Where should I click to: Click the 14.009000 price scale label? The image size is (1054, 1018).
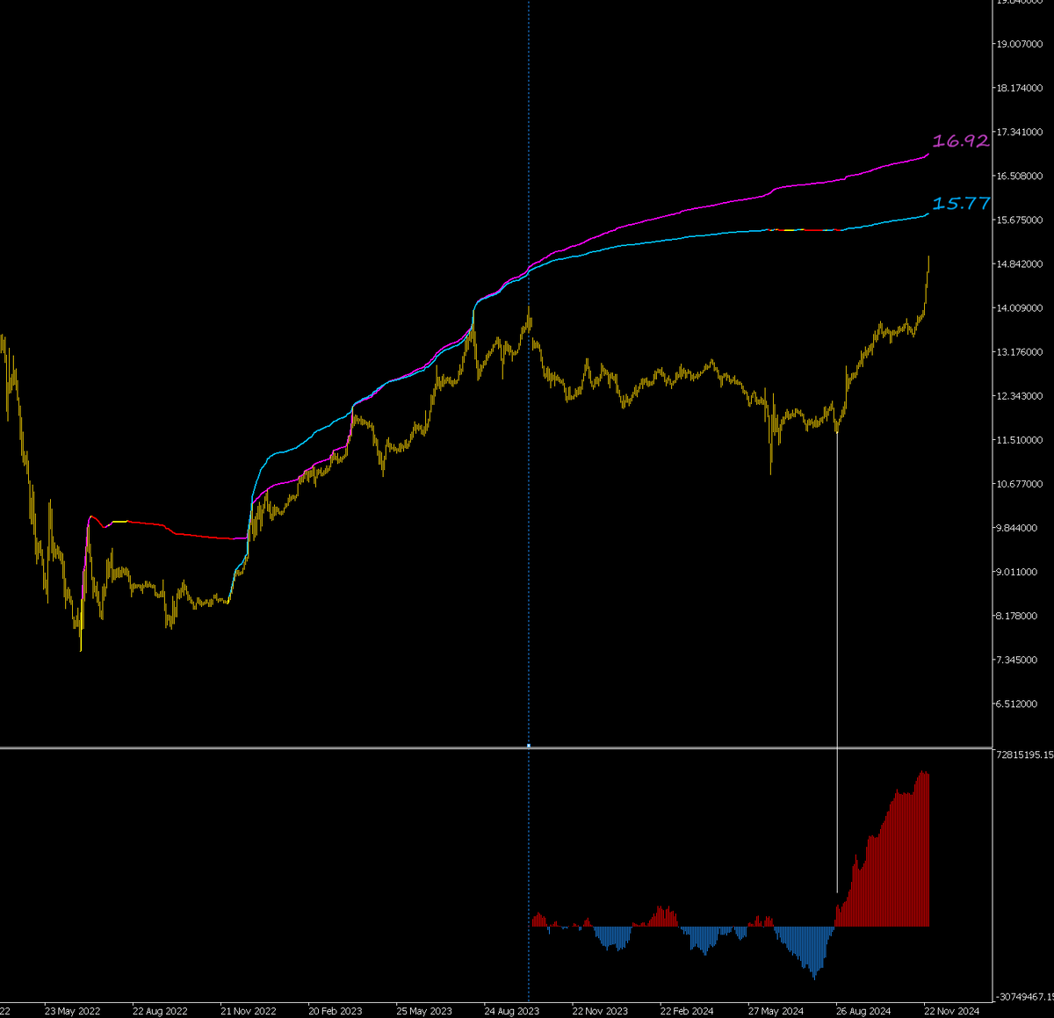[1019, 307]
